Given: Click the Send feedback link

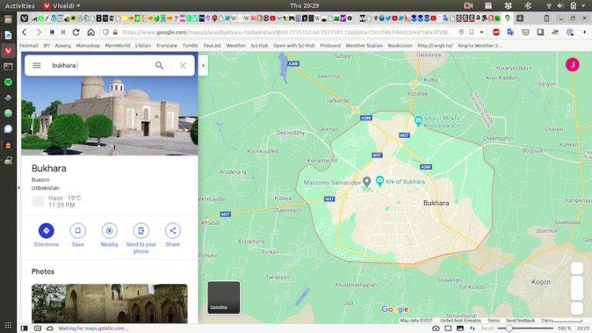Looking at the screenshot, I should [x=520, y=320].
